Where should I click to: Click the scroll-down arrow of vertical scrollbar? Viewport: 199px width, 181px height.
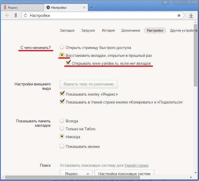(195, 173)
